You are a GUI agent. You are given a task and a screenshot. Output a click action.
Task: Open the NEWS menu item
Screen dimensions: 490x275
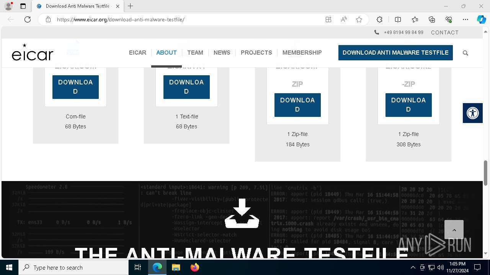tap(222, 53)
